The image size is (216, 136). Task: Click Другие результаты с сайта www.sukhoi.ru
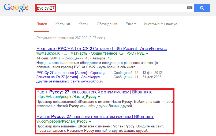pos(70,81)
